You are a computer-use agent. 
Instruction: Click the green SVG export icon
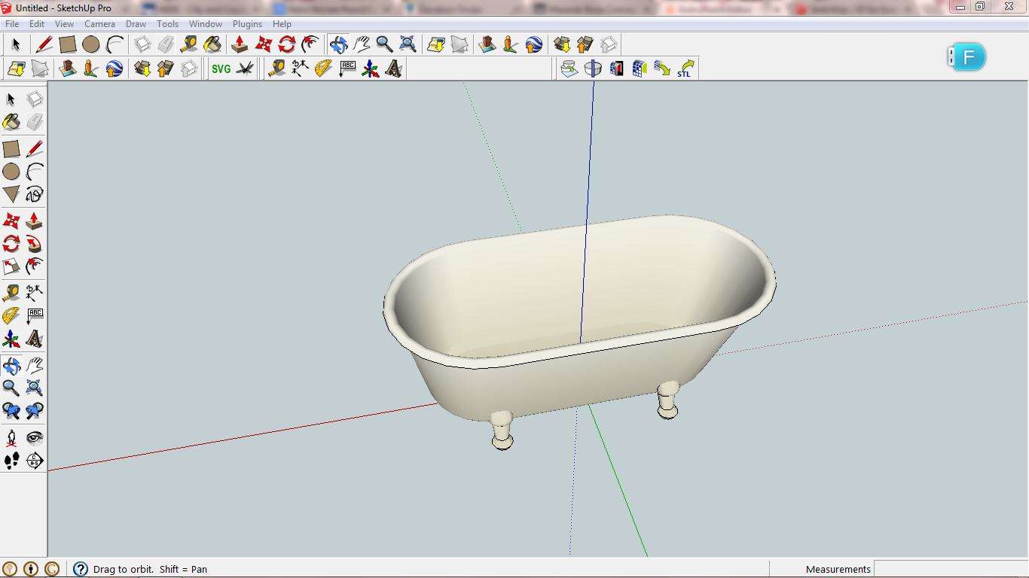[x=221, y=69]
